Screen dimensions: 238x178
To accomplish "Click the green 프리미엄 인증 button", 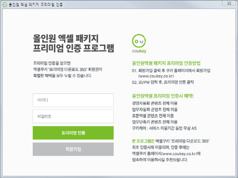I will 73,133.
